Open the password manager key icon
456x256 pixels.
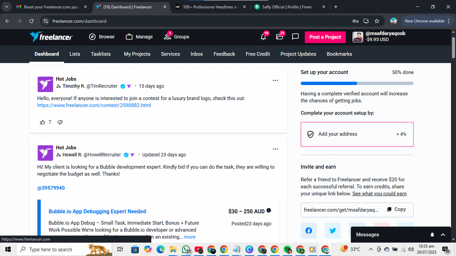[x=355, y=21]
